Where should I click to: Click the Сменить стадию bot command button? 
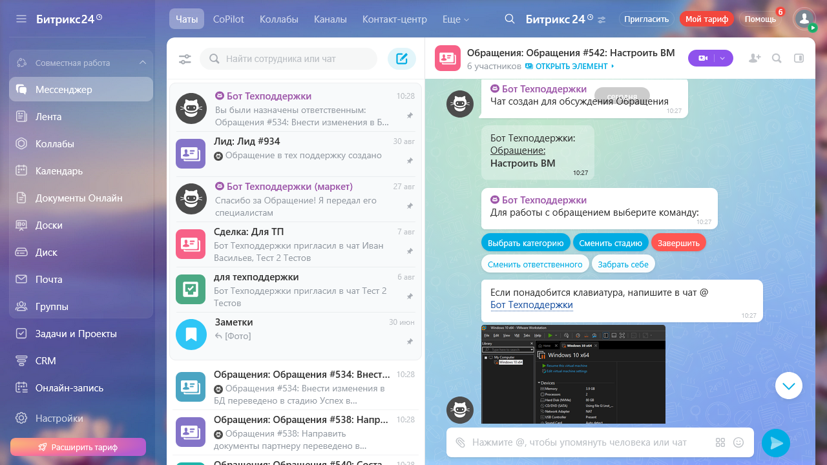click(611, 243)
